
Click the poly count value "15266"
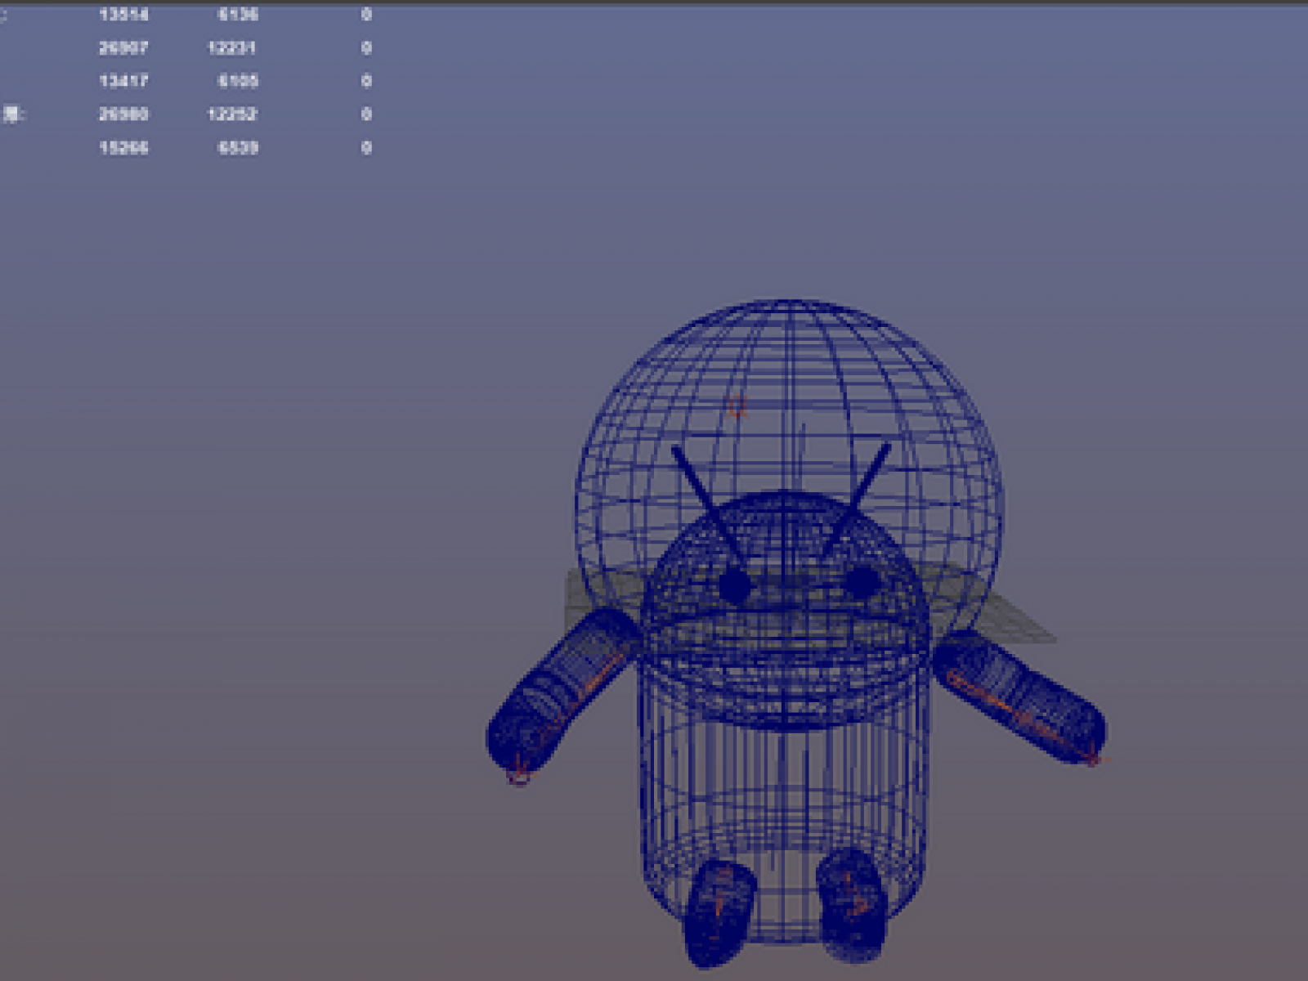pos(123,148)
